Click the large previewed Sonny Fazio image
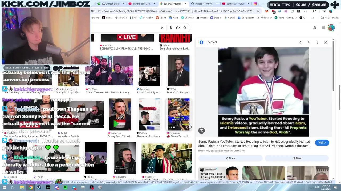The width and height of the screenshot is (341, 191). point(264,92)
